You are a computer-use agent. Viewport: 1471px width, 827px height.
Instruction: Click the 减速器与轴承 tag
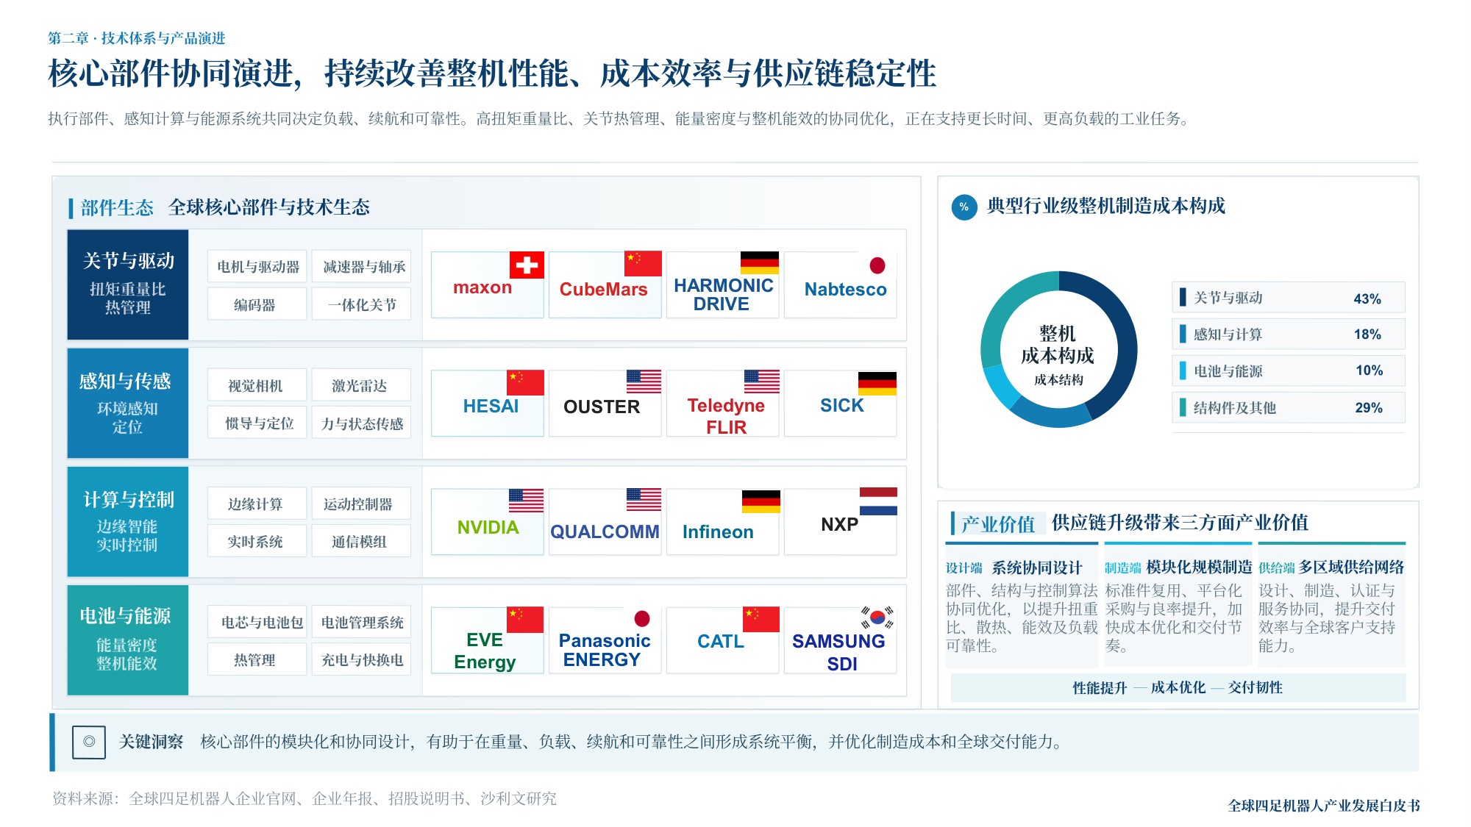click(x=362, y=267)
